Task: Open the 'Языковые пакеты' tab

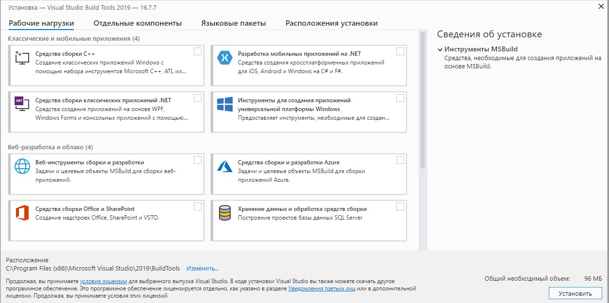Action: tap(234, 23)
